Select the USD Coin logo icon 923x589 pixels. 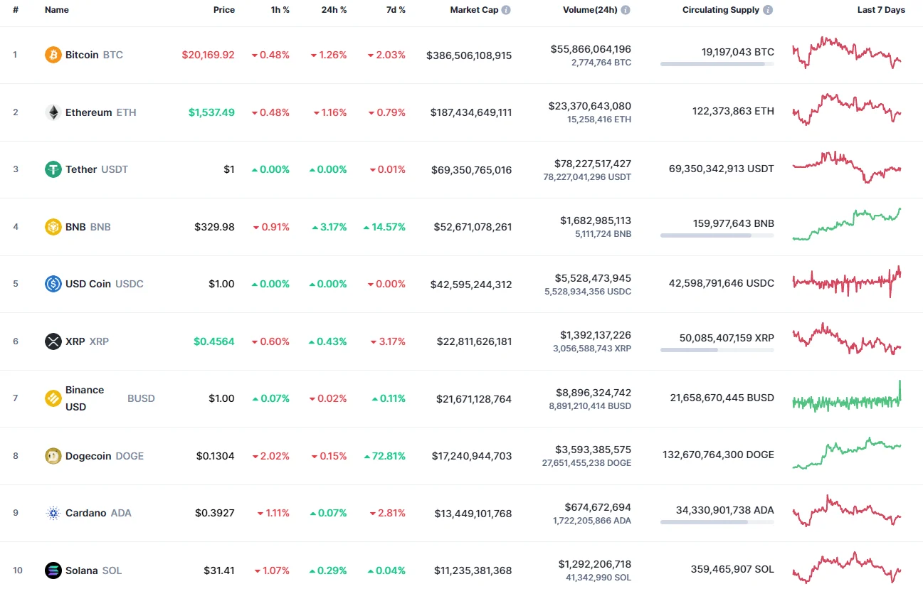[x=53, y=284]
